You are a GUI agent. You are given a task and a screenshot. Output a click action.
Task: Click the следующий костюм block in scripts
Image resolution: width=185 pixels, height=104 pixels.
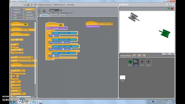[x=92, y=27]
